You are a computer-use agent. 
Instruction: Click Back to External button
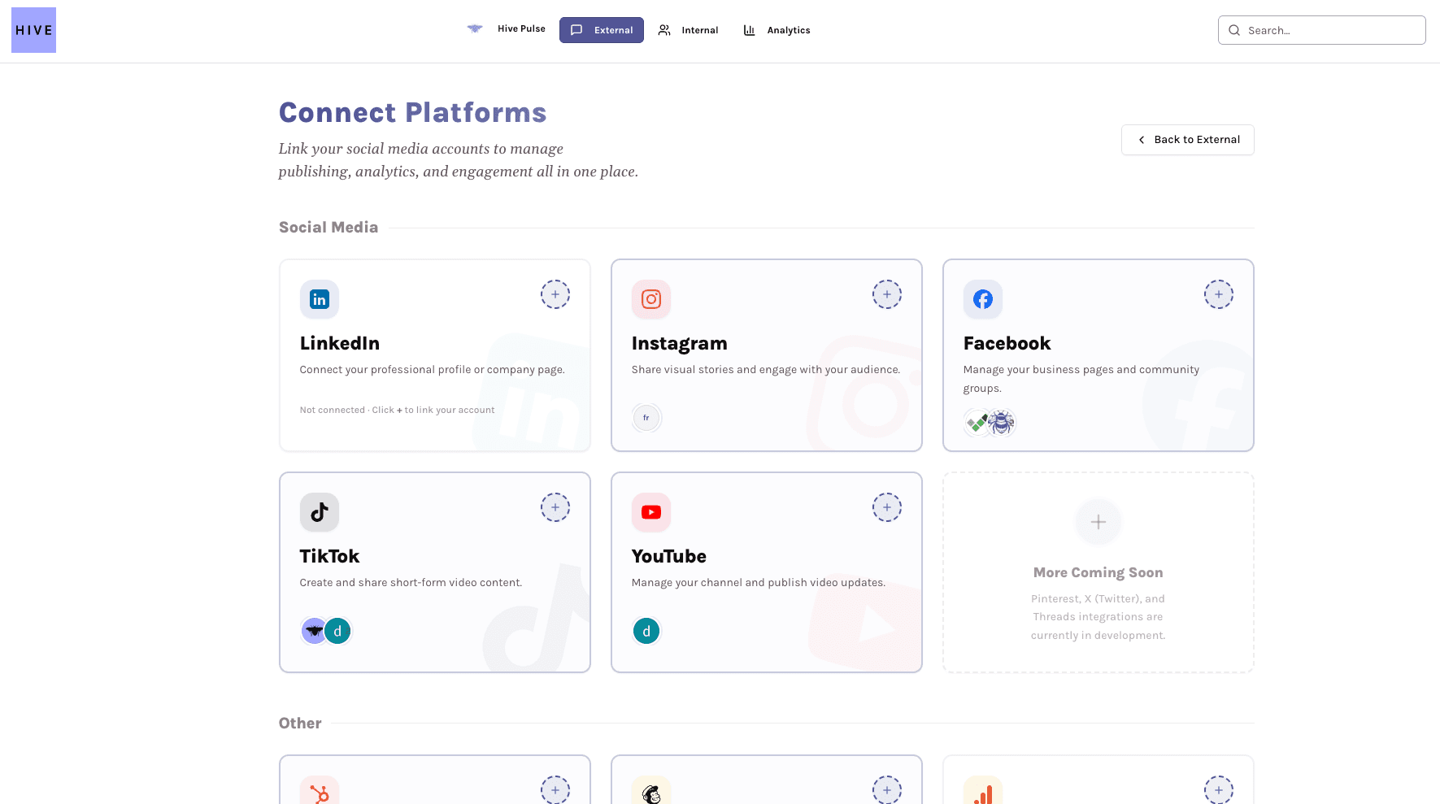point(1188,140)
